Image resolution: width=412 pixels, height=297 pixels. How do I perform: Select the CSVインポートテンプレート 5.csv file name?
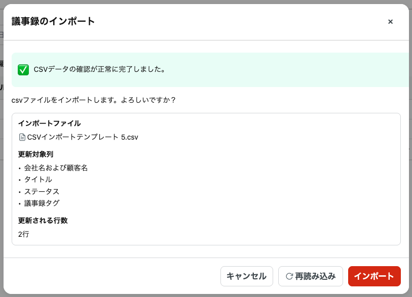click(x=83, y=137)
